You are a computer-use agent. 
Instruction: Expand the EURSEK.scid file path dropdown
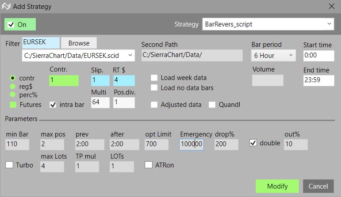pos(130,55)
